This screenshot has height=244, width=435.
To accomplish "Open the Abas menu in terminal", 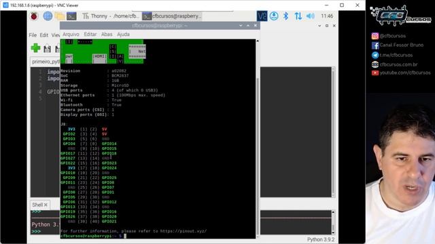I will pyautogui.click(x=107, y=35).
